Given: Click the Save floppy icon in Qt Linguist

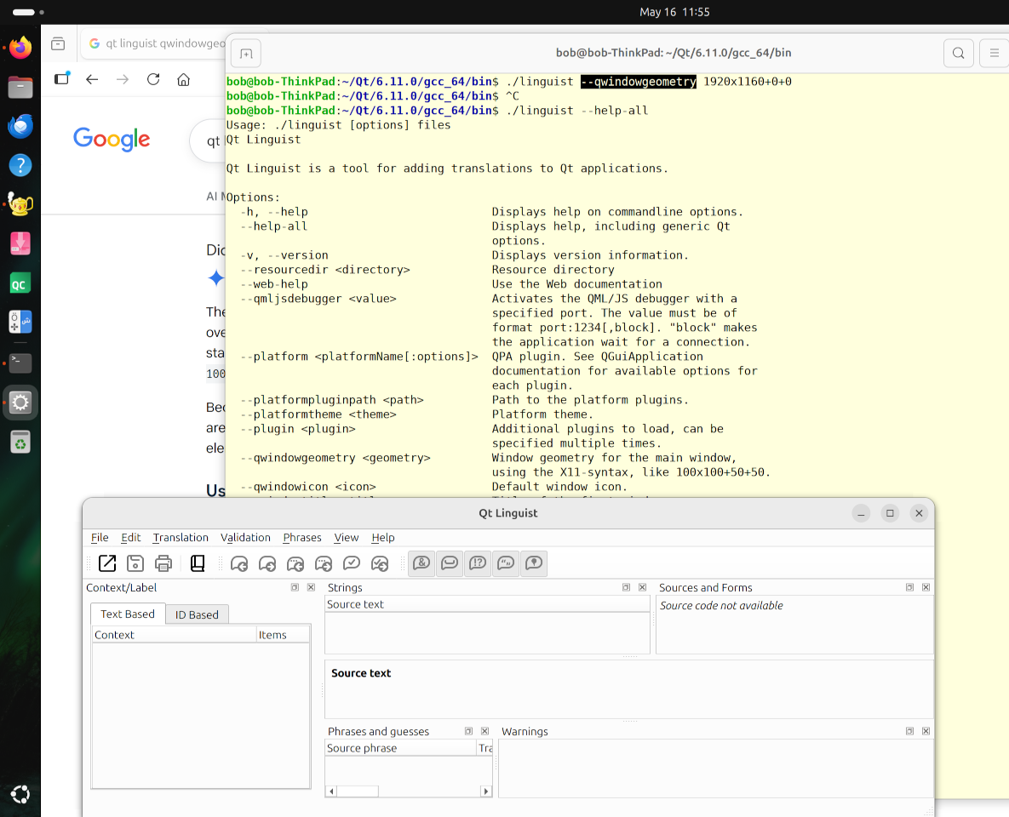Looking at the screenshot, I should click(135, 563).
